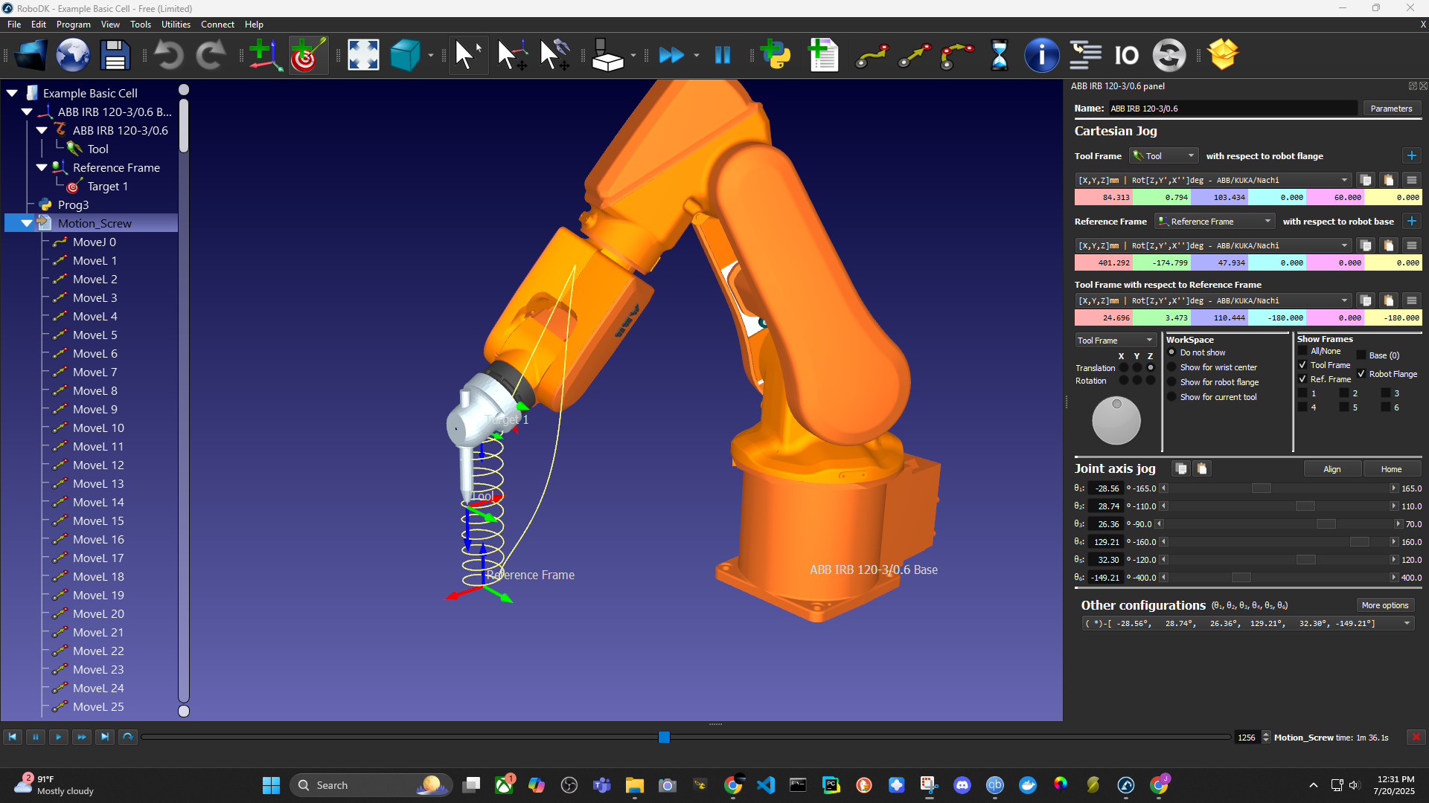Collapse the Motion_Screw program tree item

coord(27,222)
